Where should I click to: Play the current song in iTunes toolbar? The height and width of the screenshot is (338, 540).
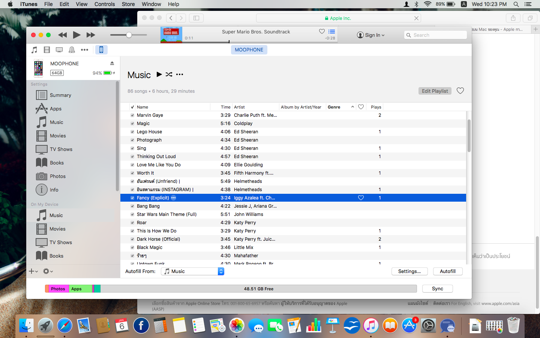click(76, 35)
